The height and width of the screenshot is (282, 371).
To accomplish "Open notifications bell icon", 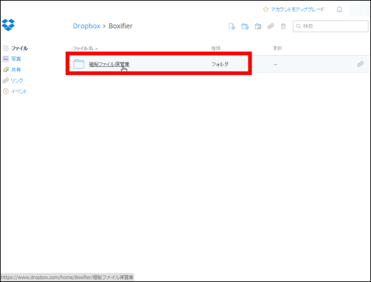I will (339, 9).
